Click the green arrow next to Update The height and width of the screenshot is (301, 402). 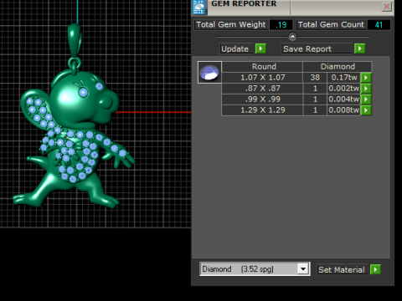tap(260, 48)
